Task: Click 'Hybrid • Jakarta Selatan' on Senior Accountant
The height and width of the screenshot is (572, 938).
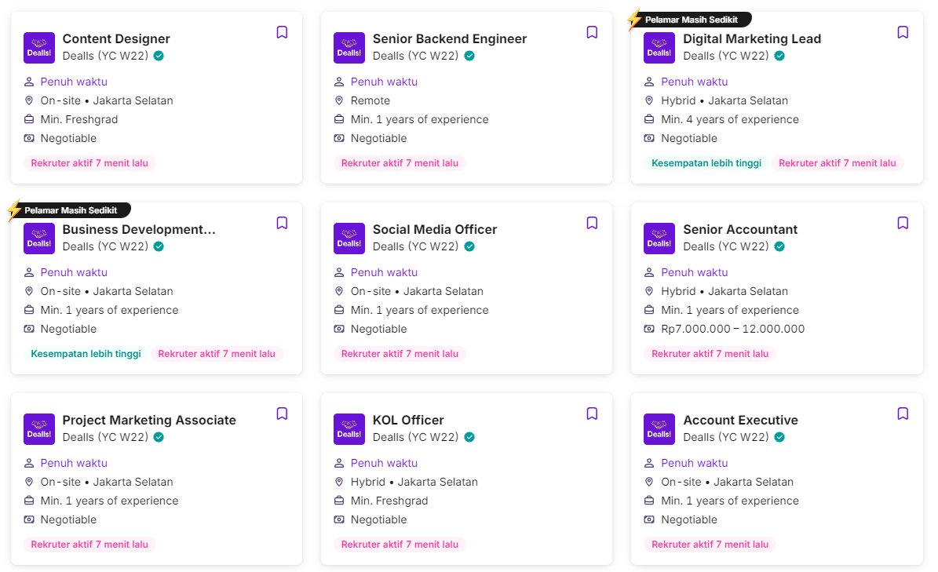Action: point(724,291)
